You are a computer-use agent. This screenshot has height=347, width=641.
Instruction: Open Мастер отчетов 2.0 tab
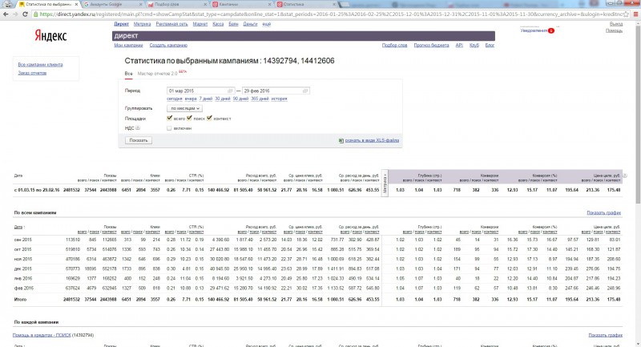(157, 74)
